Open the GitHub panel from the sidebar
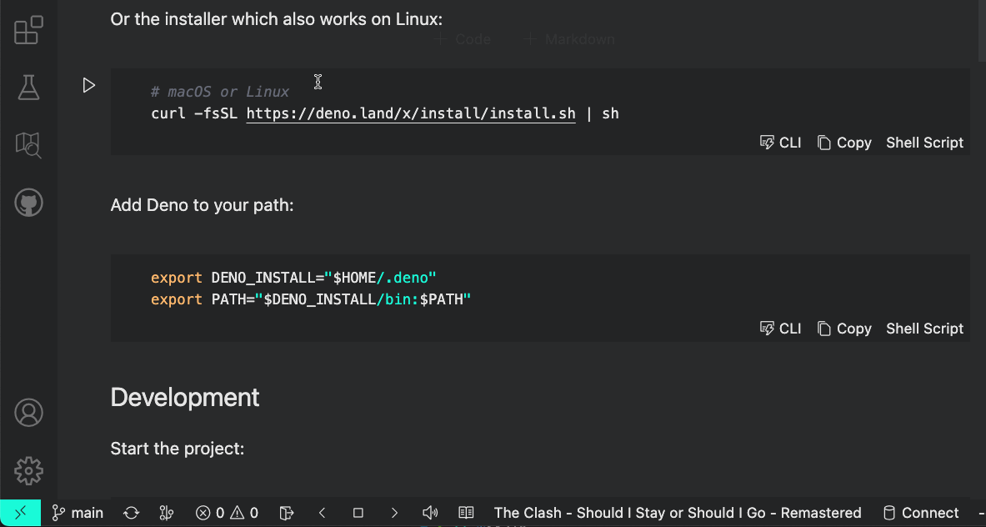Image resolution: width=986 pixels, height=527 pixels. (28, 202)
